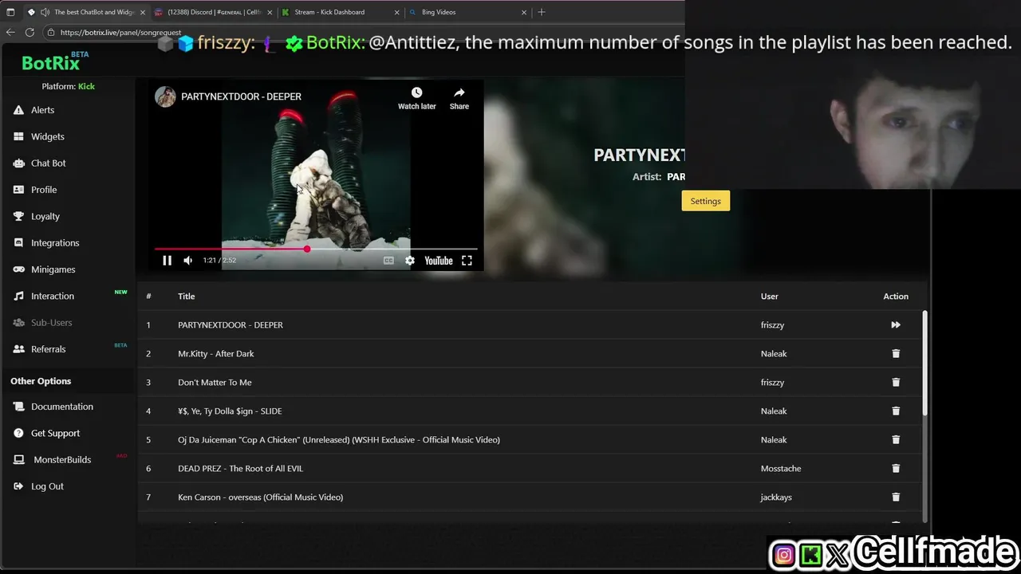Click the song list scrollbar
1021x574 pixels.
click(925, 364)
